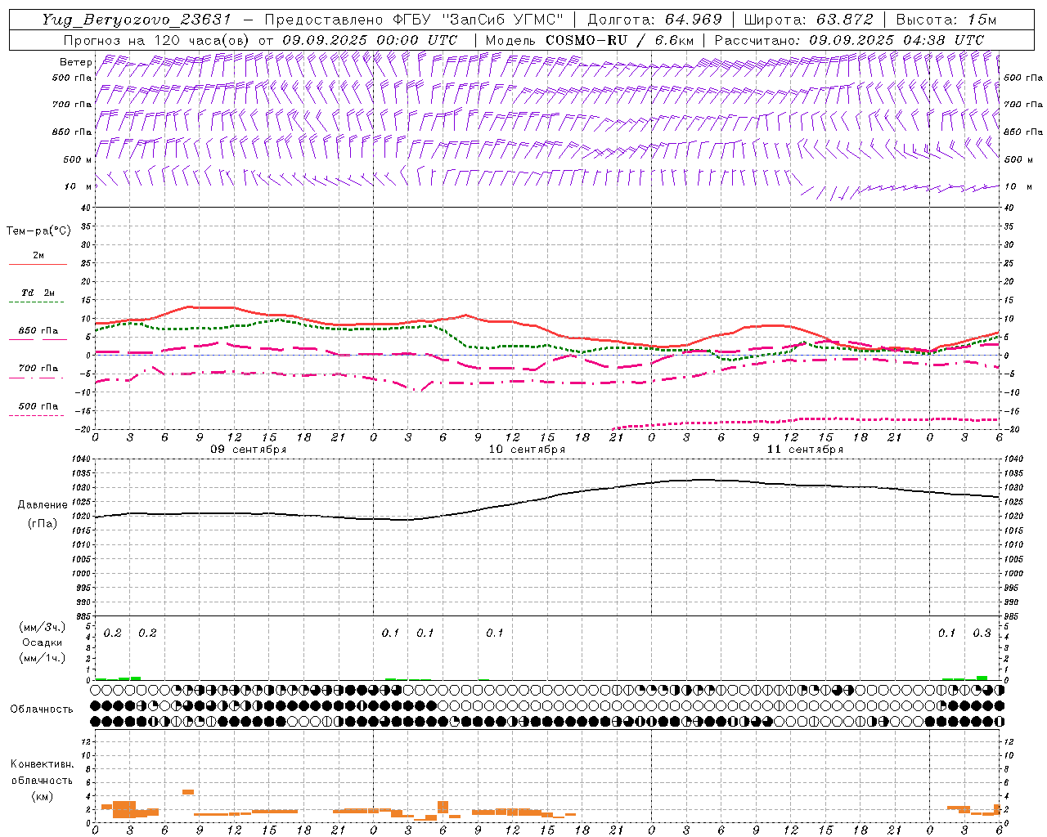
Task: Click the (км) unit under convective cloudiness
Action: (43, 796)
